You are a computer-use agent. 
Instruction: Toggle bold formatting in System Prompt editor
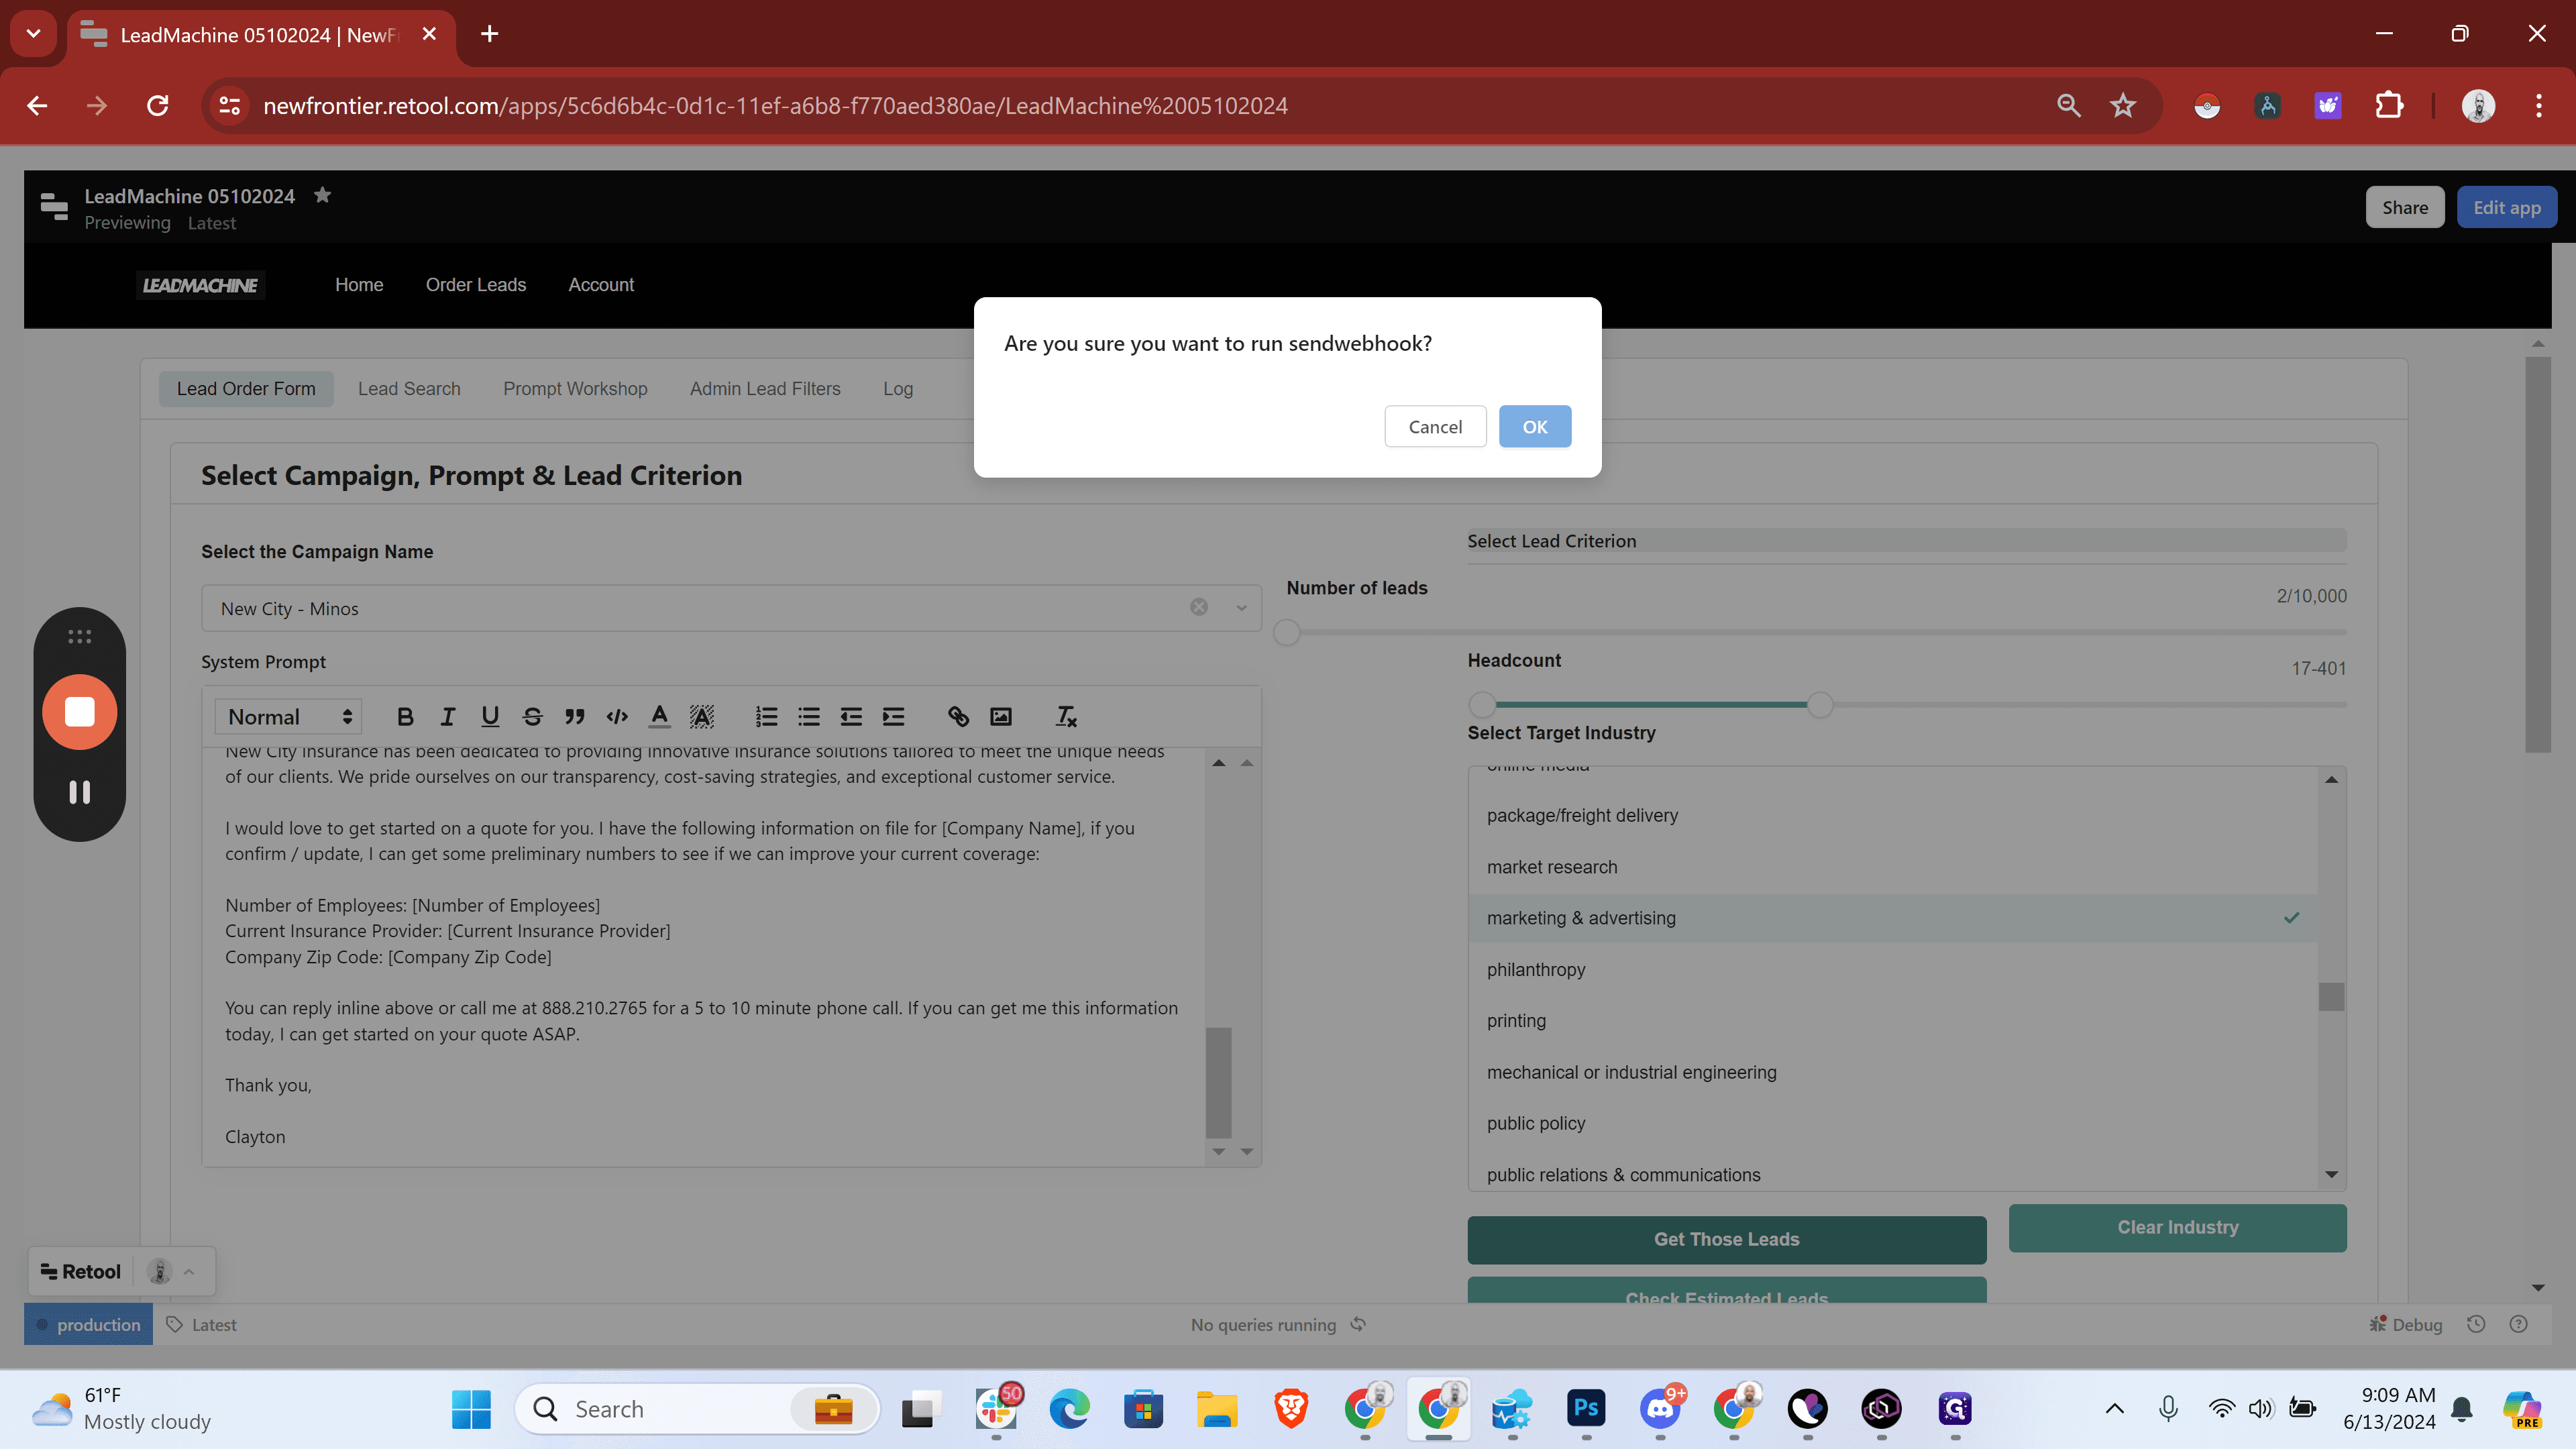[x=405, y=716]
